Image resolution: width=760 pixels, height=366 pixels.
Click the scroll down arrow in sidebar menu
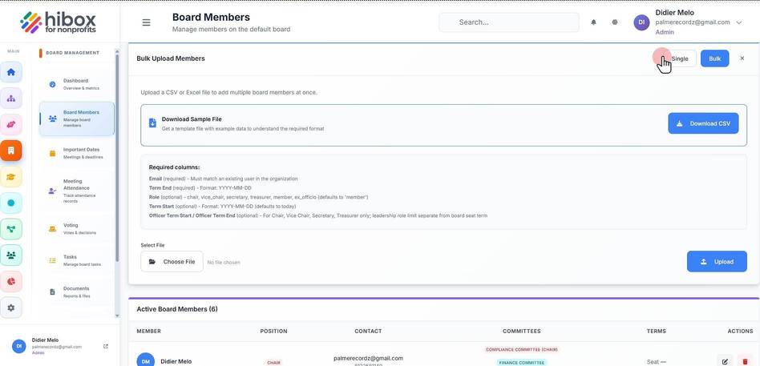click(x=117, y=316)
